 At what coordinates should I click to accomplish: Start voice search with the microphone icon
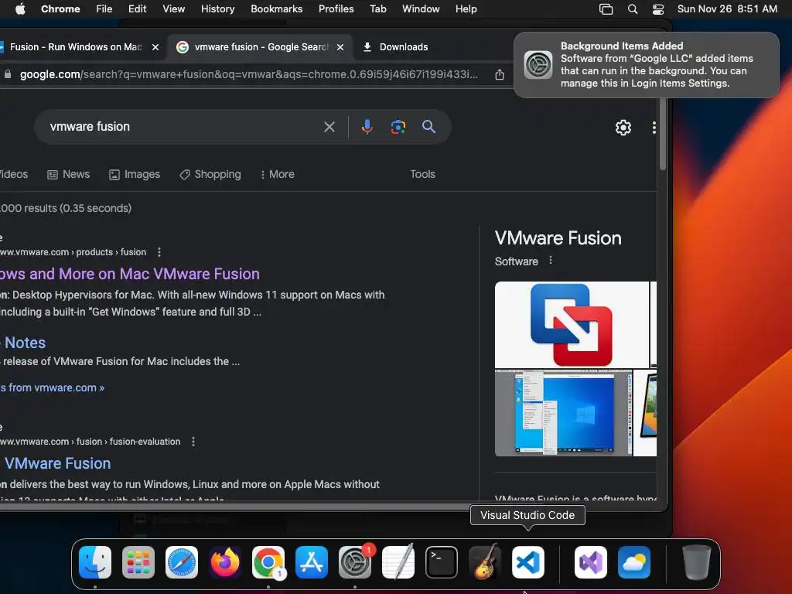[367, 127]
